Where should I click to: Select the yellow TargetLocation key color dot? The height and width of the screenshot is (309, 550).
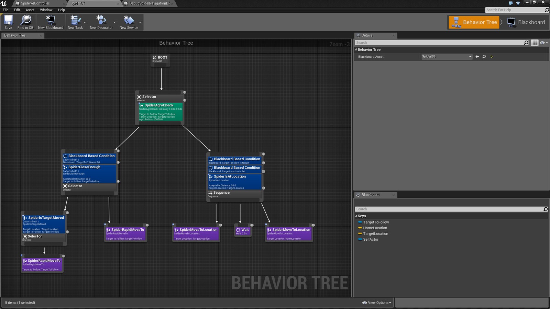pos(360,233)
